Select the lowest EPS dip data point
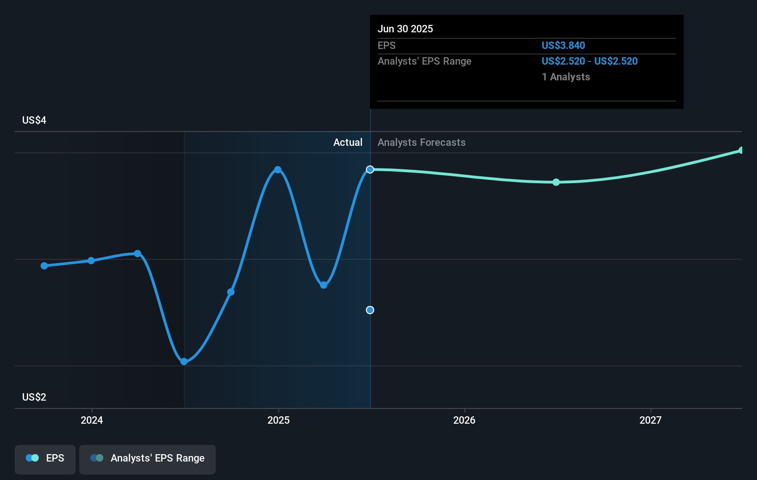 (x=184, y=362)
